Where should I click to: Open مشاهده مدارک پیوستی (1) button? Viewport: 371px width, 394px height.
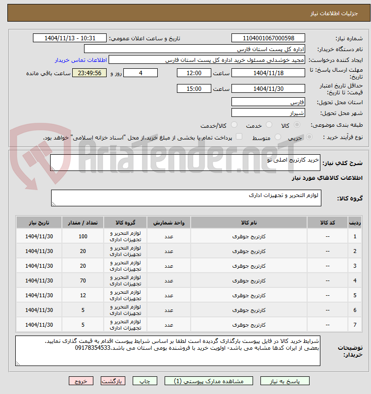209,381
